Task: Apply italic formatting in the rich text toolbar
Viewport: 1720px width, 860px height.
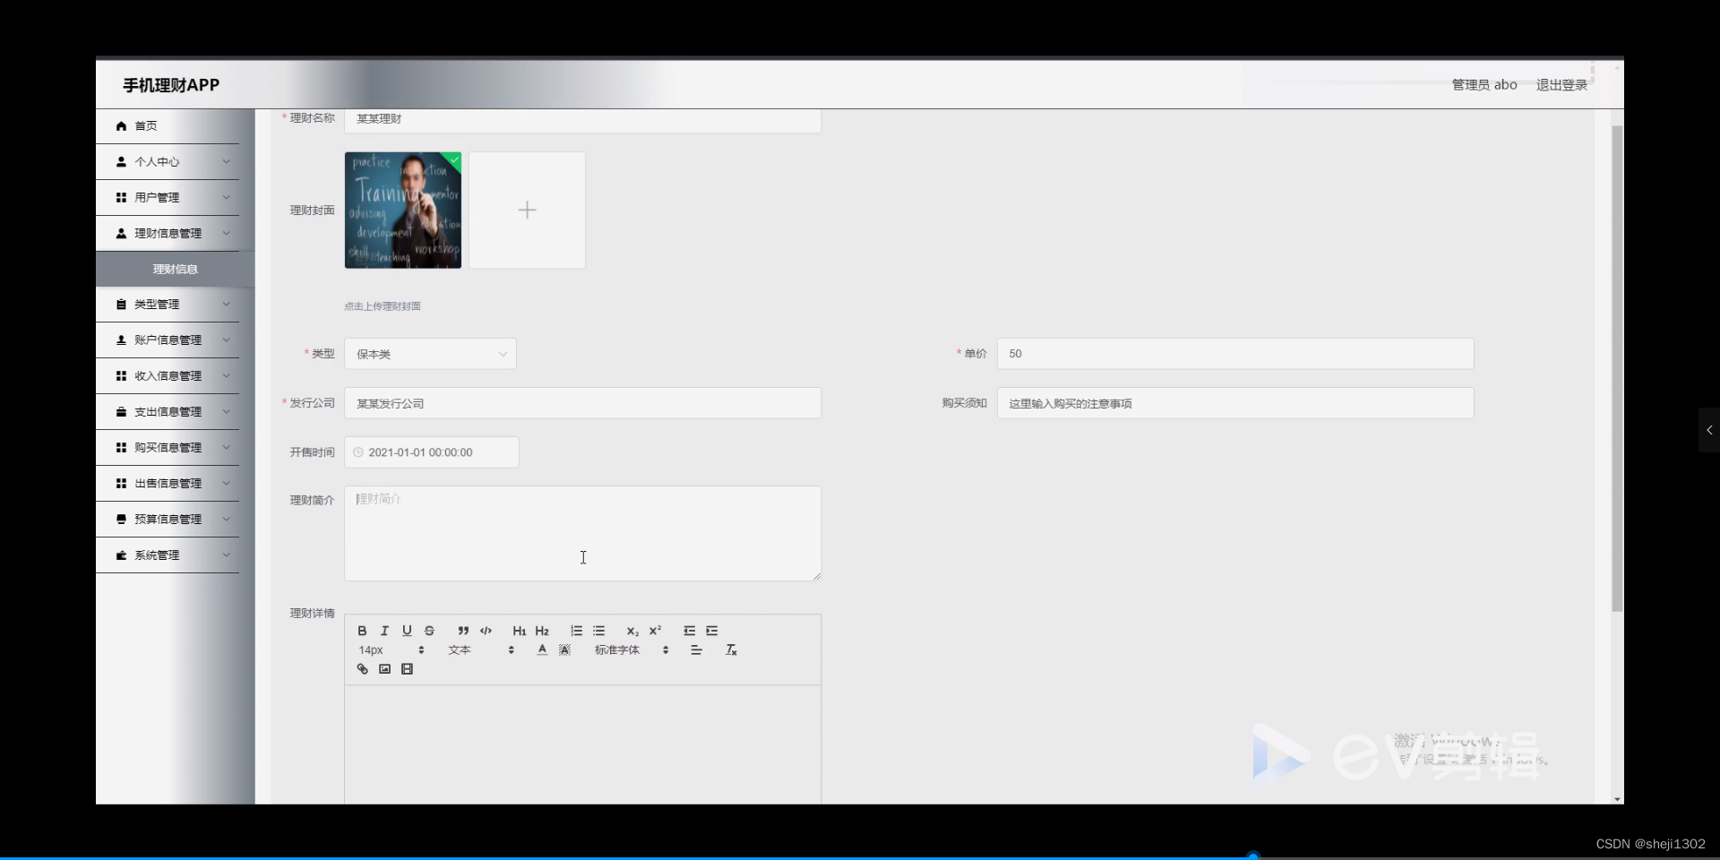Action: pyautogui.click(x=383, y=631)
